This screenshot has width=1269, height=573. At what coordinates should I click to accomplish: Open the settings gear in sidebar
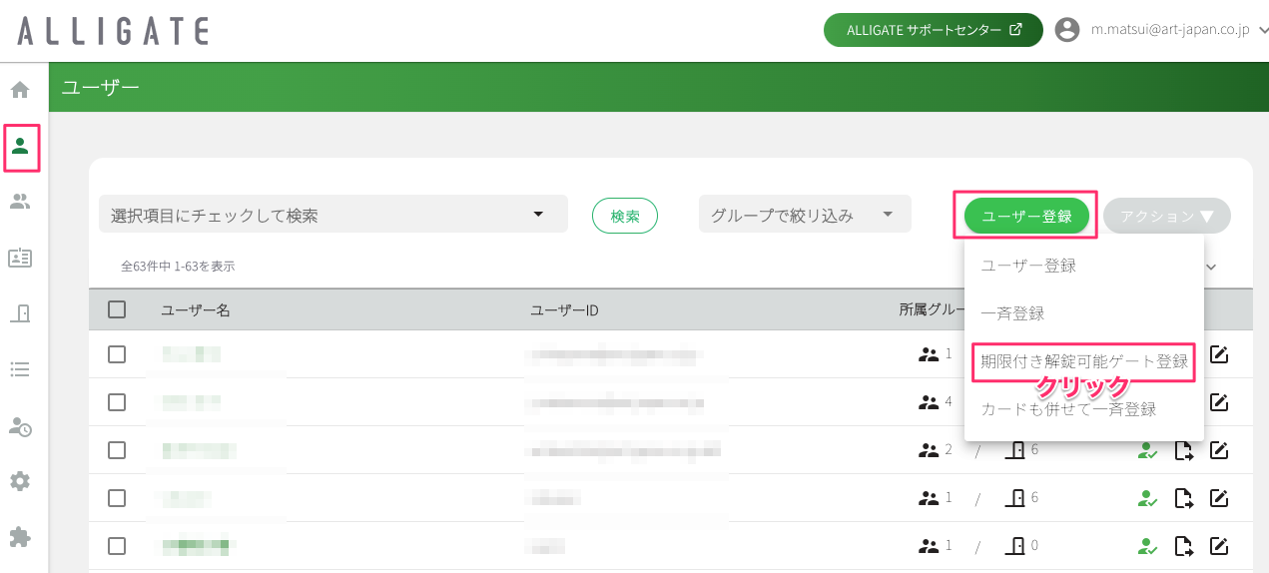coord(20,481)
